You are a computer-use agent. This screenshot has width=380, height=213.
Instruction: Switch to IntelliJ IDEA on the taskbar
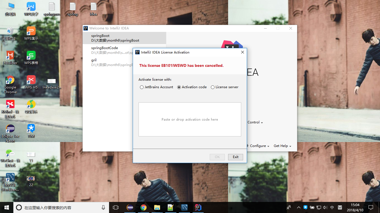click(198, 207)
